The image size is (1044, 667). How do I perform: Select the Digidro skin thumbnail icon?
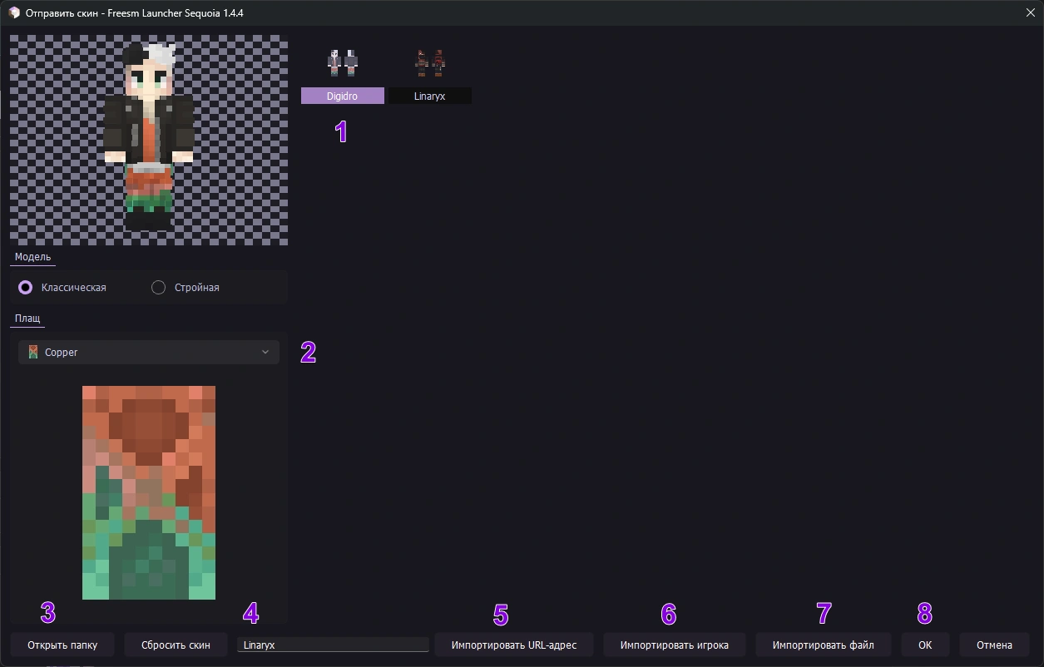342,62
